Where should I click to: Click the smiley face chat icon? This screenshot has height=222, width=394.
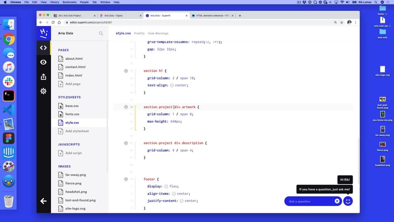(348, 201)
